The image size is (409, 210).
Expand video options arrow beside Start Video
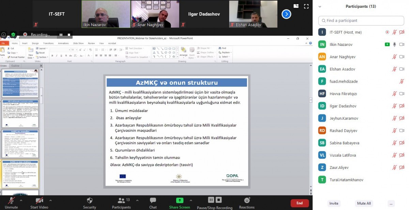coord(50,200)
